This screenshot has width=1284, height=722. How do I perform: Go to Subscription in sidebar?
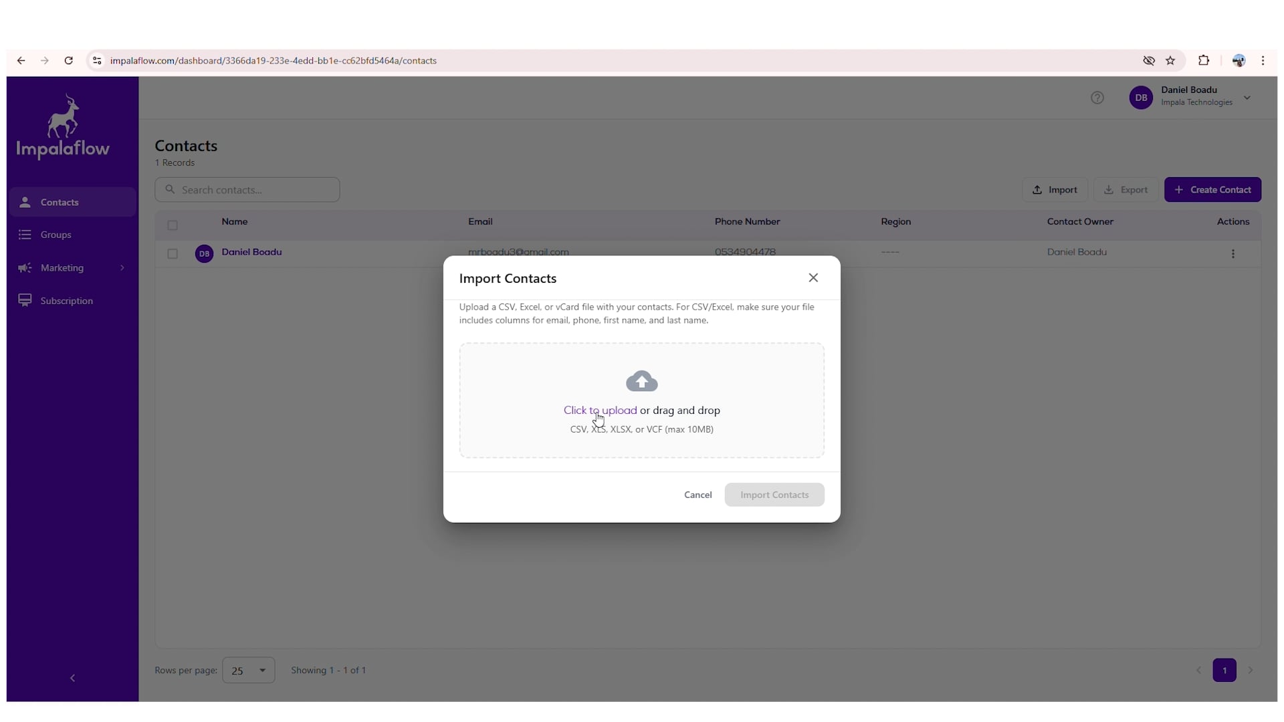coord(66,301)
